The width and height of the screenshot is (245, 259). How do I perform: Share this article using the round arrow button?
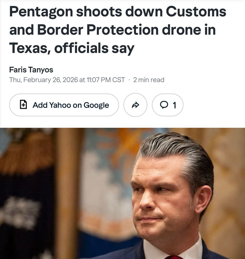tap(135, 105)
